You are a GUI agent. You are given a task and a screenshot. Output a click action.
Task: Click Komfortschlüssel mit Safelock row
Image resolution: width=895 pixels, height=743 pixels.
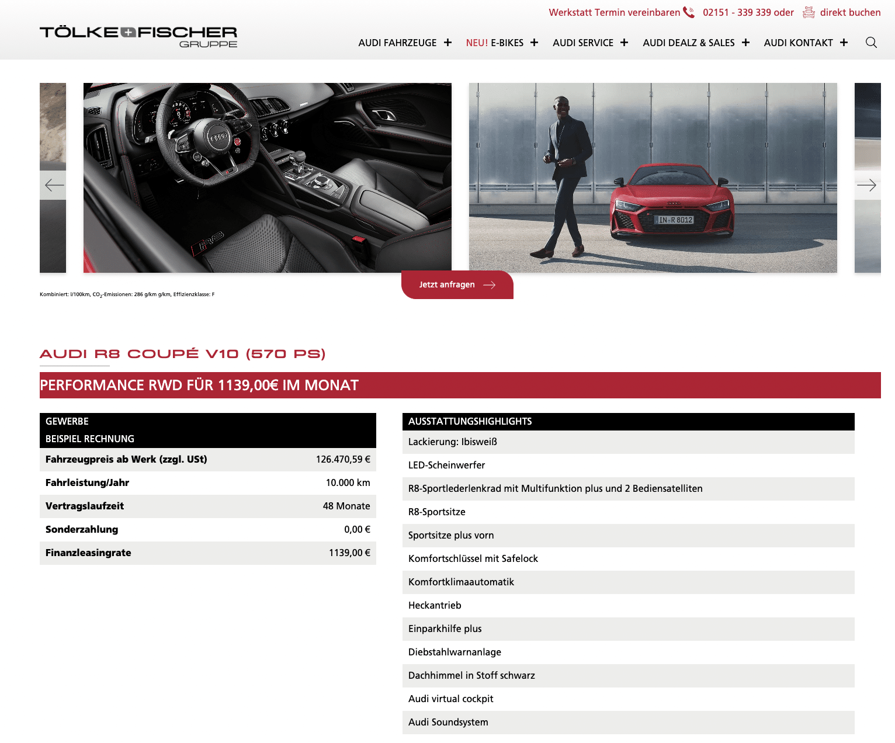[x=629, y=559]
